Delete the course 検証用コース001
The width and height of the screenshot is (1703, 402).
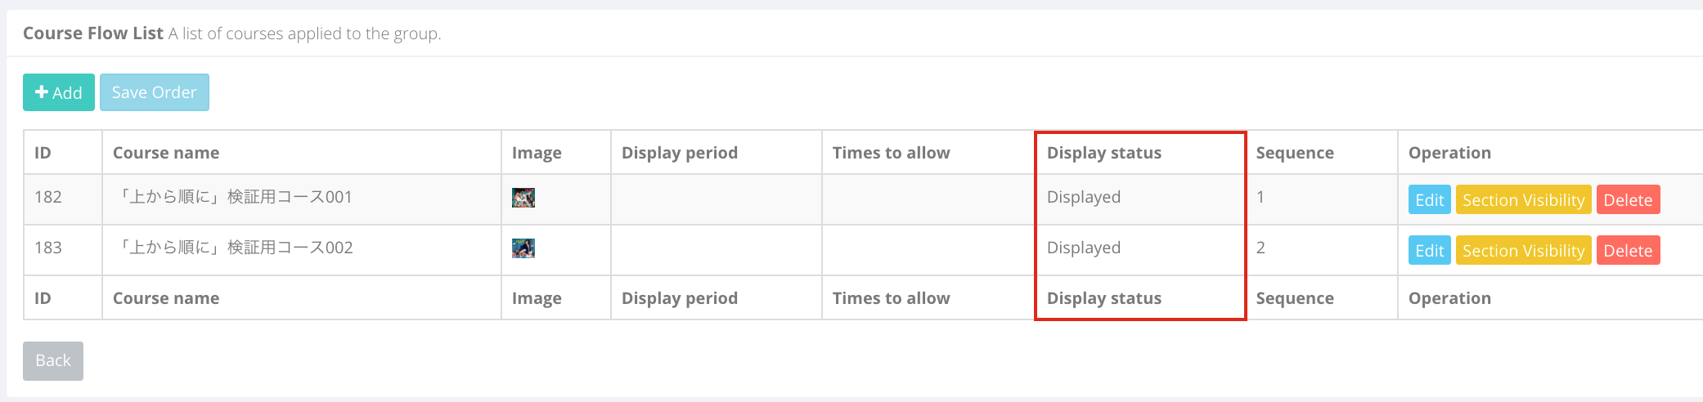pyautogui.click(x=1628, y=200)
